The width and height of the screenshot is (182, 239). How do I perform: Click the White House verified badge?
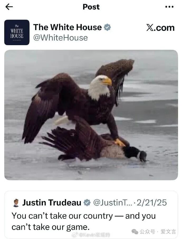[107, 27]
